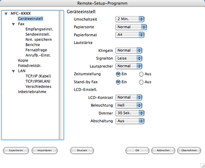Collapse the Fax section triangle

coord(14,24)
